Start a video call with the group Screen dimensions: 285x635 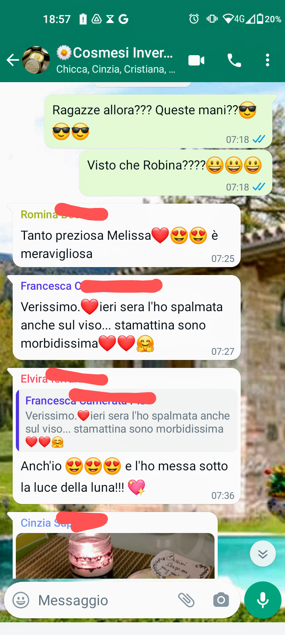196,60
